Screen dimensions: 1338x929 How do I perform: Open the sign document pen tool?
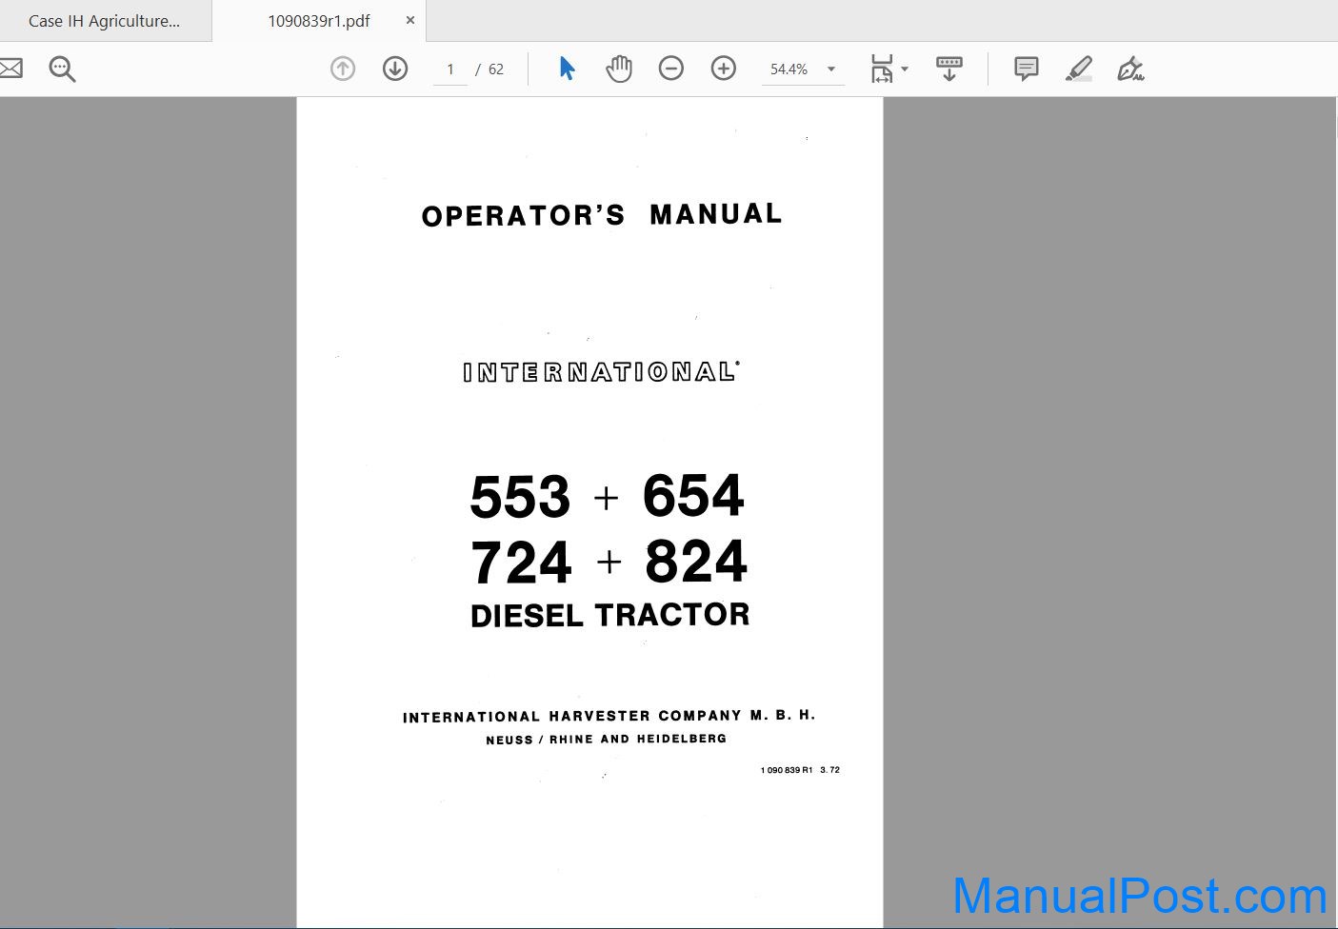tap(1130, 69)
